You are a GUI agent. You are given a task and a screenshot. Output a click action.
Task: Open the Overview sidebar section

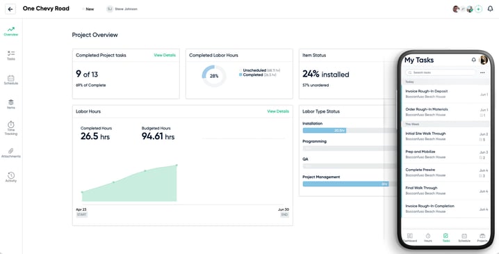click(x=11, y=31)
